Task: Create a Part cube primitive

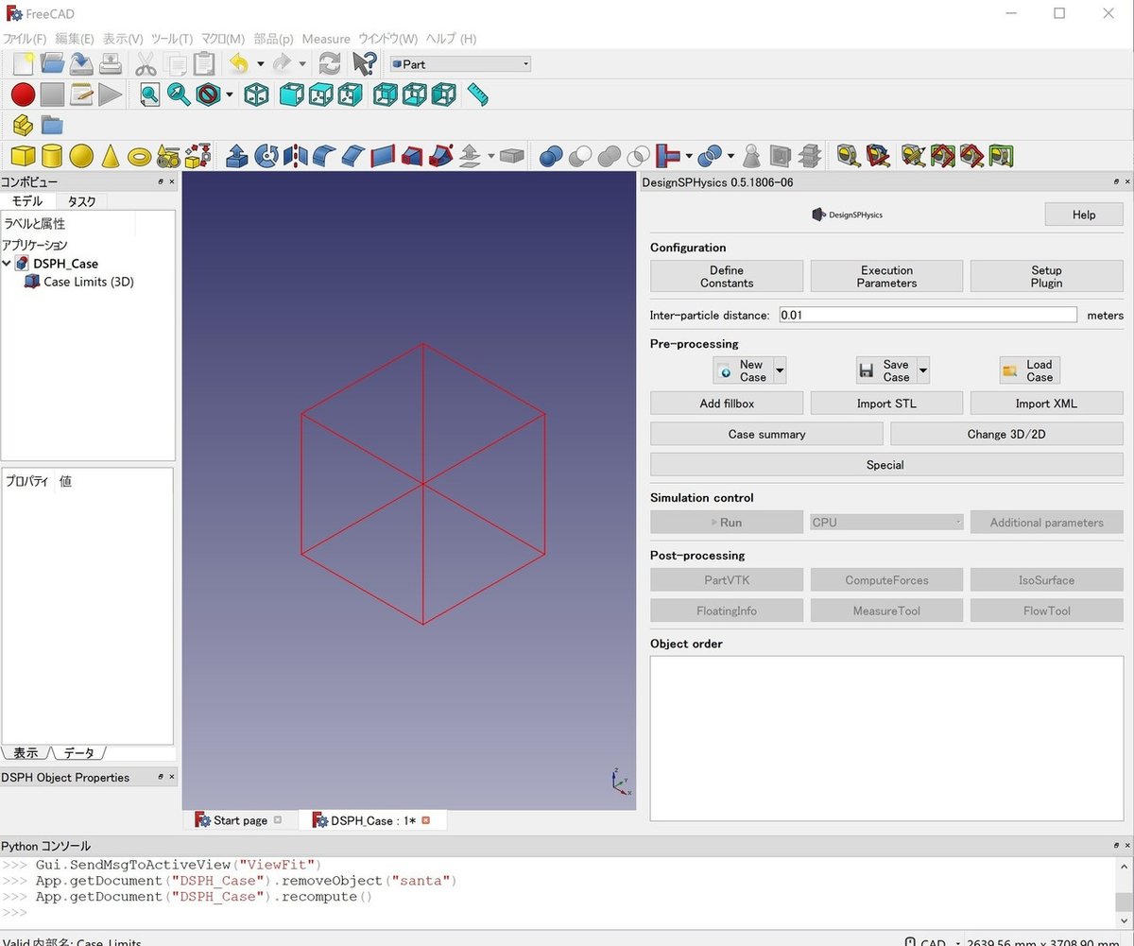Action: [x=23, y=156]
